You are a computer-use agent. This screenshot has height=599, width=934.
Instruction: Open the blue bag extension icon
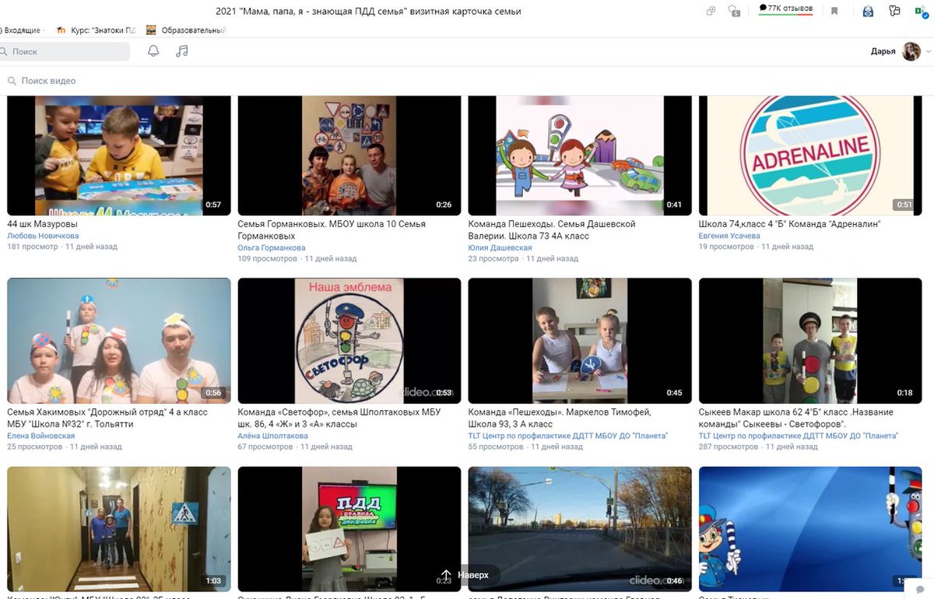coord(869,11)
